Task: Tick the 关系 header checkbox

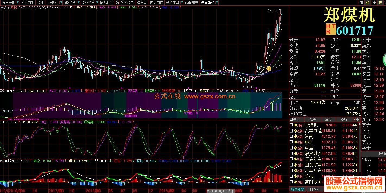Action: (x=291, y=120)
